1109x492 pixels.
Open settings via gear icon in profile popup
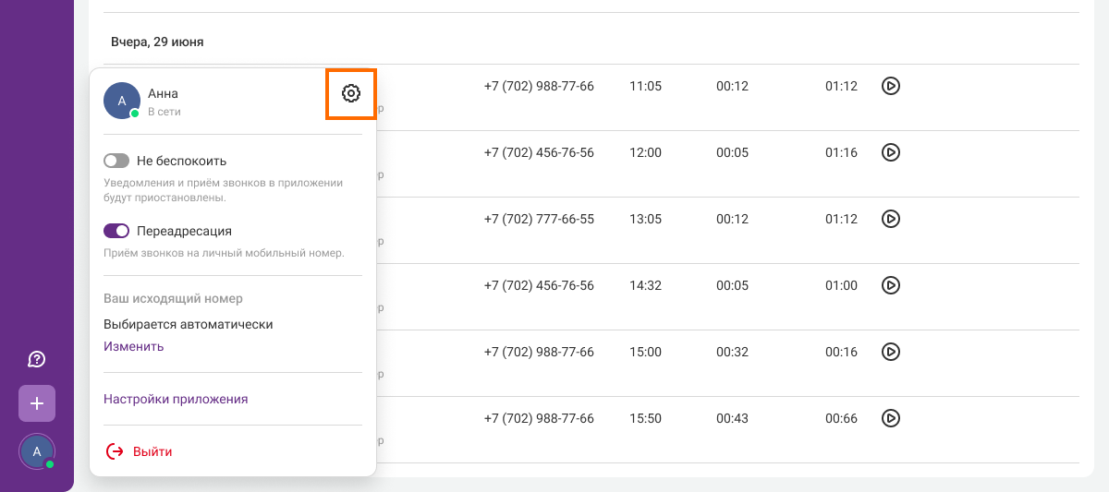point(350,93)
